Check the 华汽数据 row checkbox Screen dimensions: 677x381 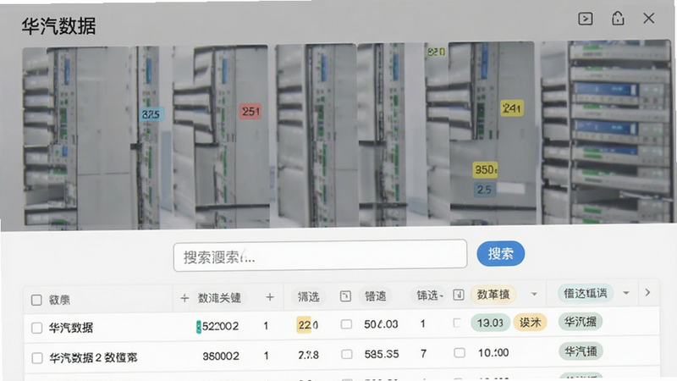[36, 328]
